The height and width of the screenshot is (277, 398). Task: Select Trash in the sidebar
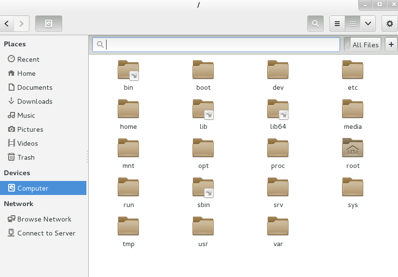(26, 157)
